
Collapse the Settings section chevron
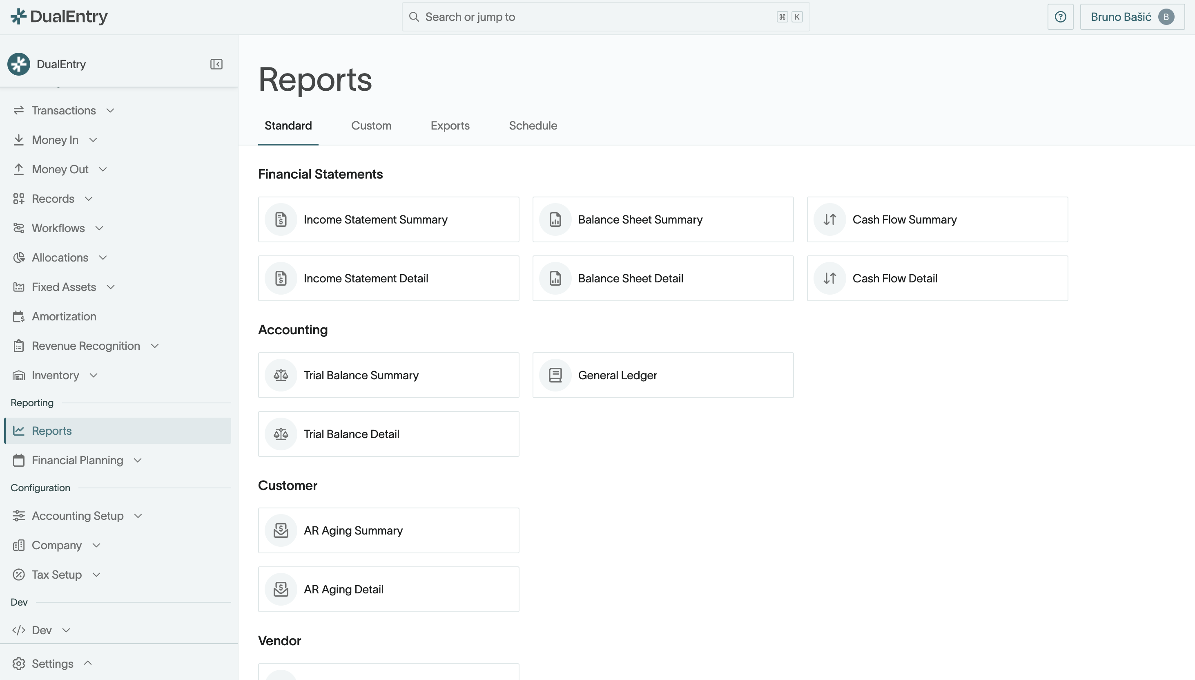[88, 663]
